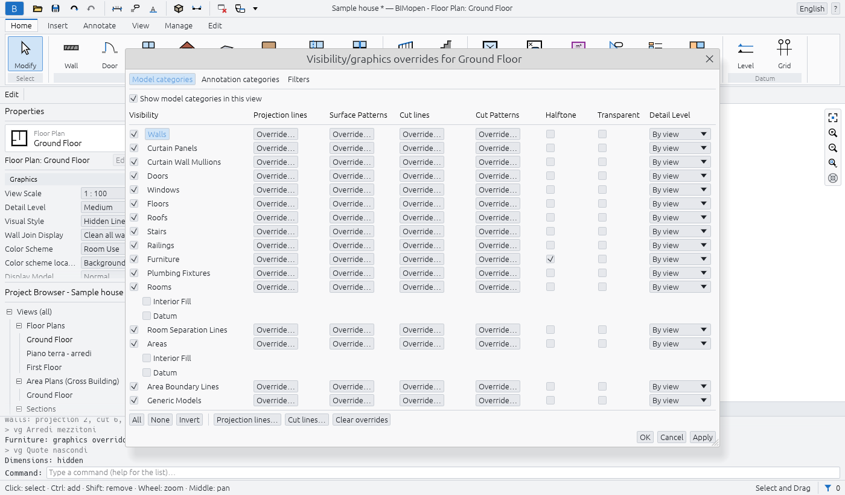Check Halftone for the Stairs row
The height and width of the screenshot is (495, 845).
point(550,231)
